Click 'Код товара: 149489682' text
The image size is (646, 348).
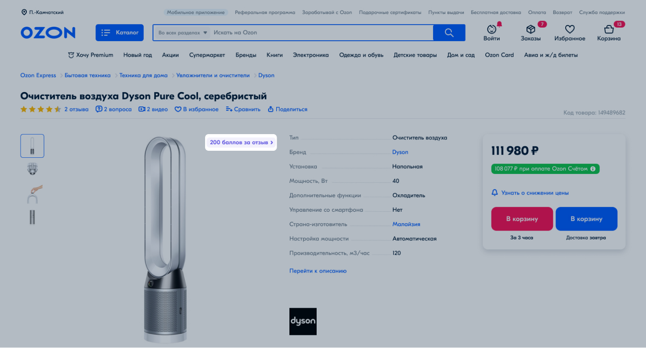594,113
